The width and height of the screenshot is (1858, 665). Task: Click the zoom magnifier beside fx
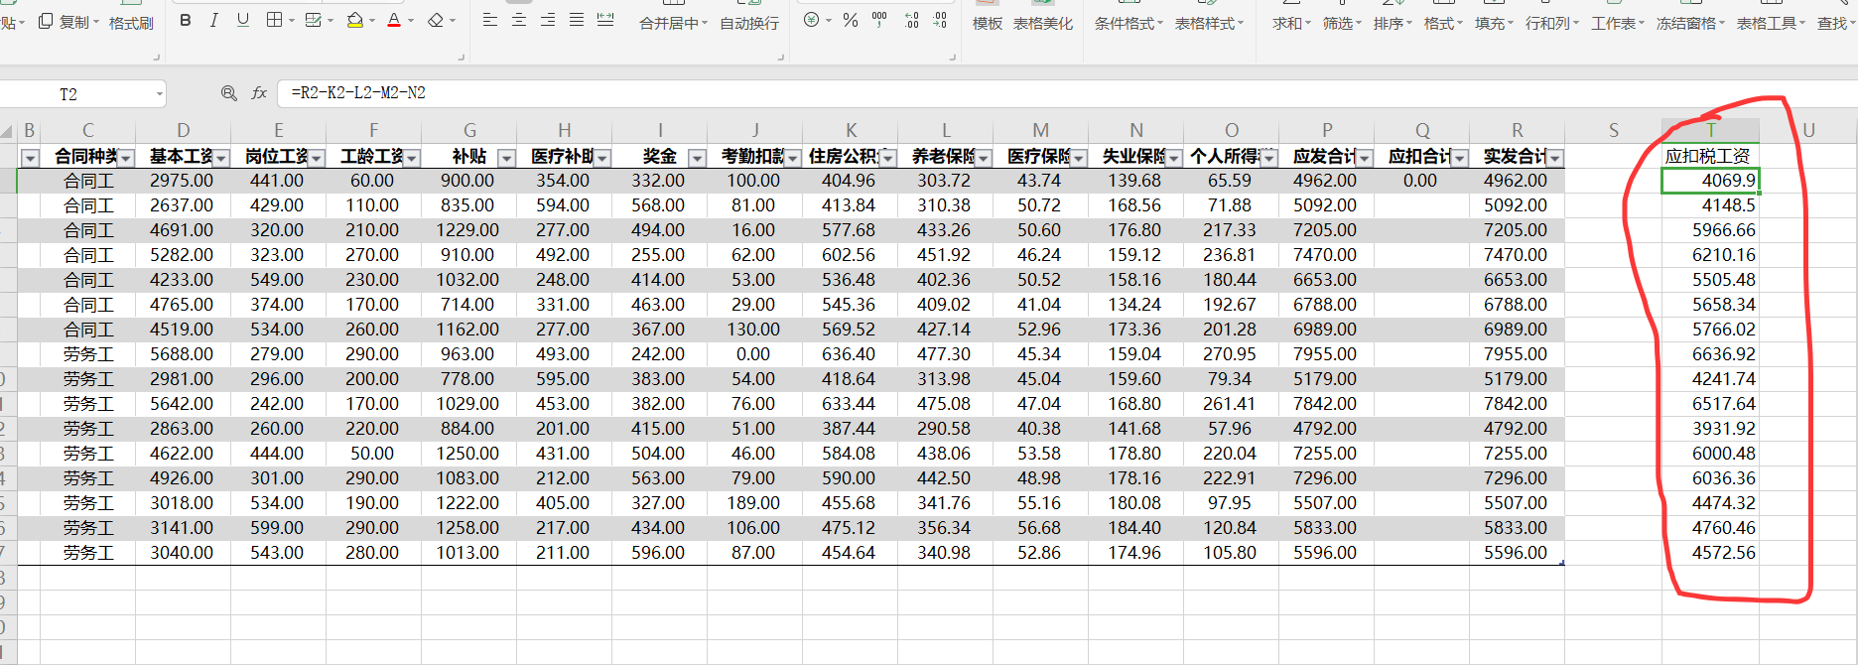(229, 93)
